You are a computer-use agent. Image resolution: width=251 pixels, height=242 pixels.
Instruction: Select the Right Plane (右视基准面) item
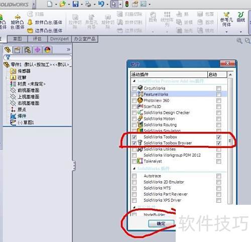(x=25, y=103)
